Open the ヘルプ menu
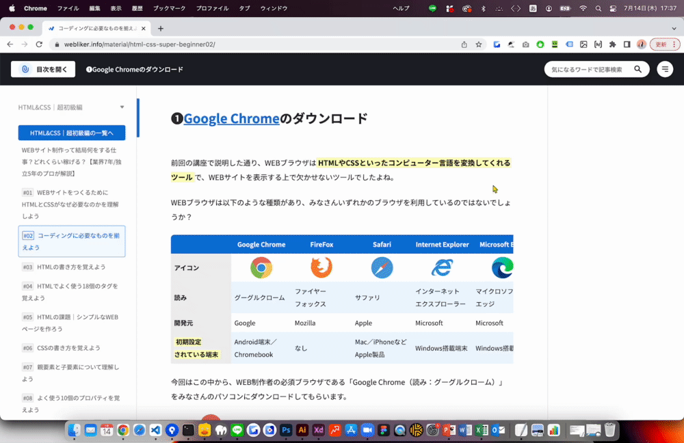The image size is (684, 443). [401, 8]
